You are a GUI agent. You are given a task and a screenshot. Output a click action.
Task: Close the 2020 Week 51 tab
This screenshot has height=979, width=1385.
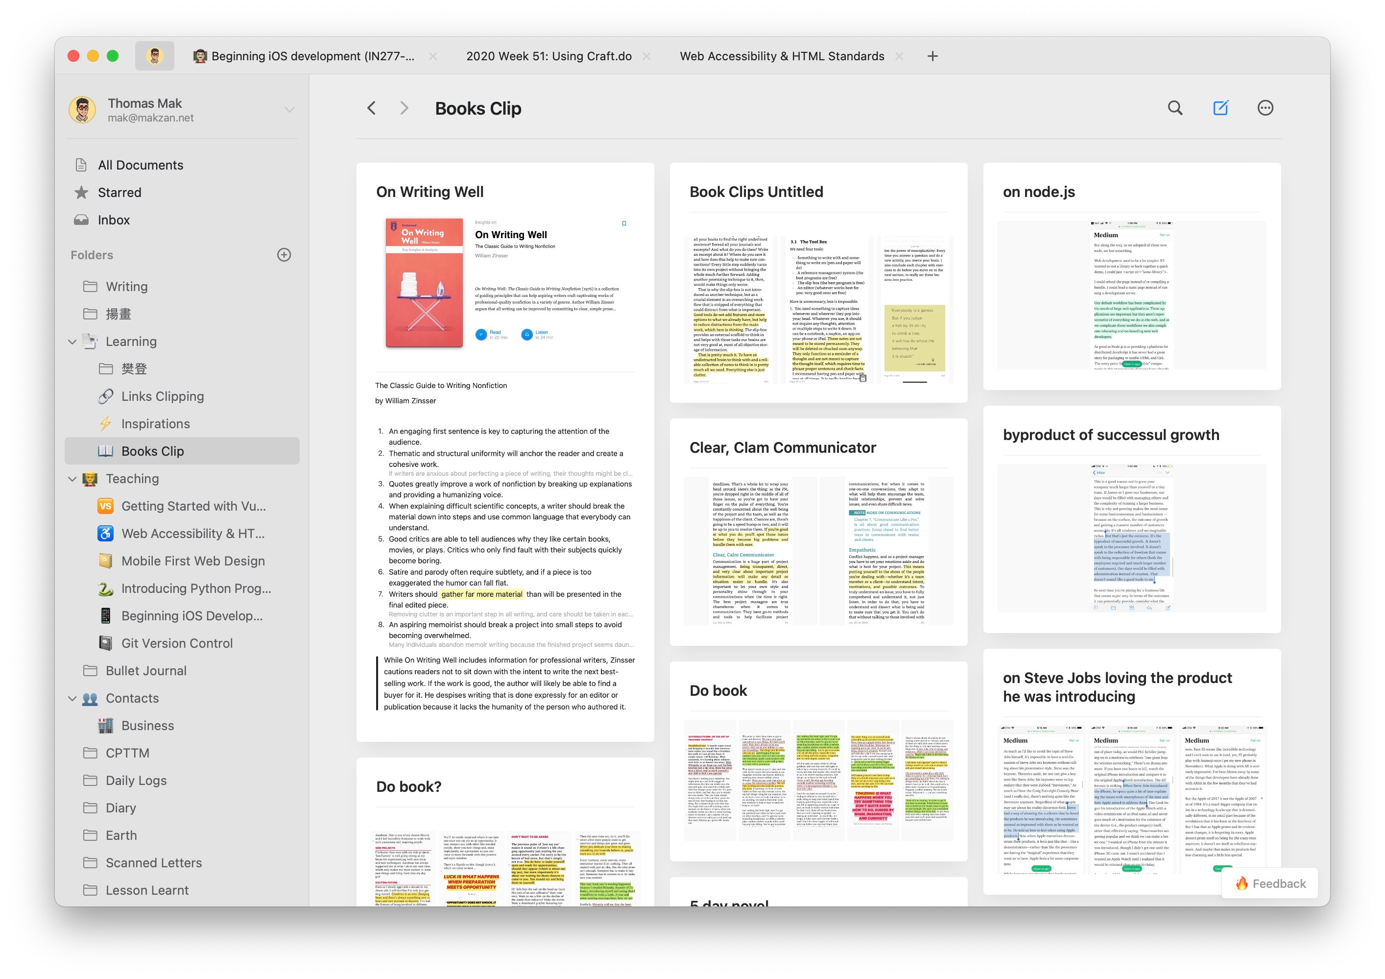click(x=646, y=56)
